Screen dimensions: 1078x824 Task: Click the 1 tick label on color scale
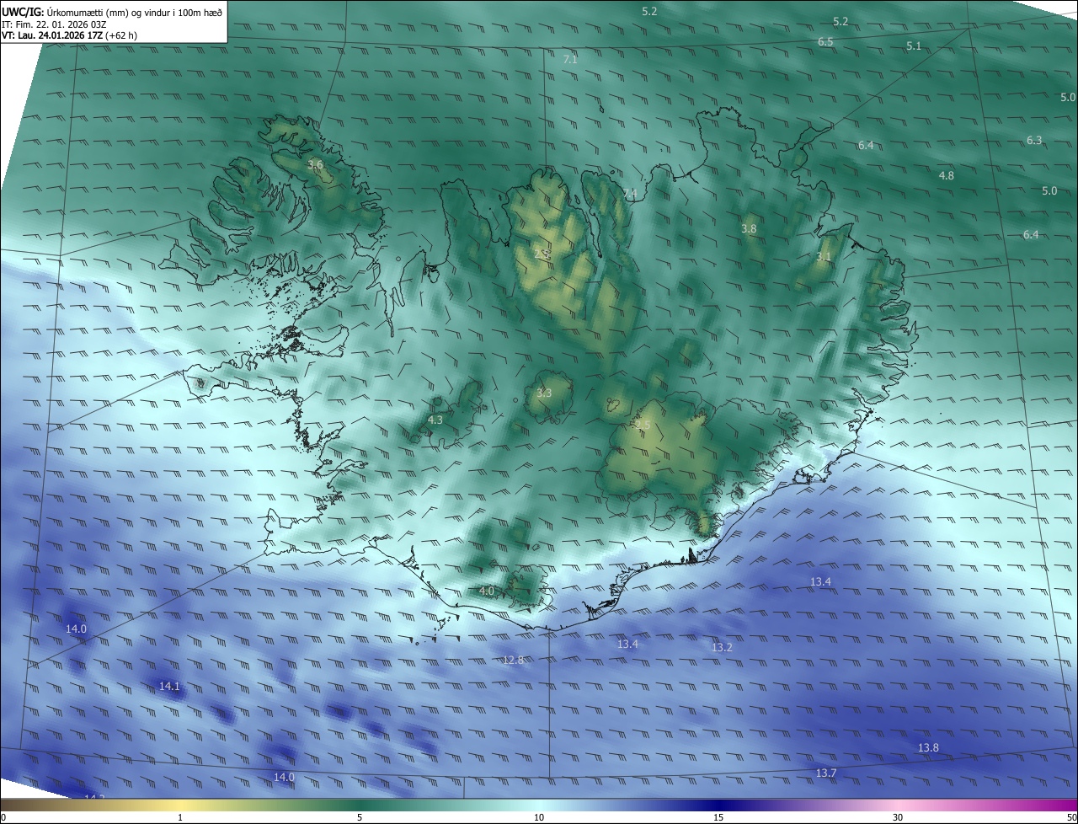pyautogui.click(x=180, y=817)
